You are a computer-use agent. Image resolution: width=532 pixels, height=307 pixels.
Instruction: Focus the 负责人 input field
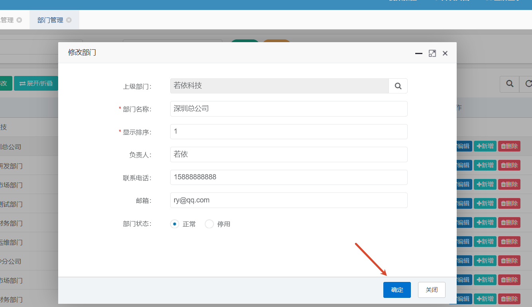[x=289, y=154]
